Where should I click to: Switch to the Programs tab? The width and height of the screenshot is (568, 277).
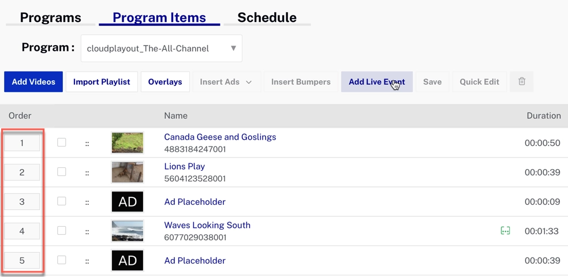50,17
